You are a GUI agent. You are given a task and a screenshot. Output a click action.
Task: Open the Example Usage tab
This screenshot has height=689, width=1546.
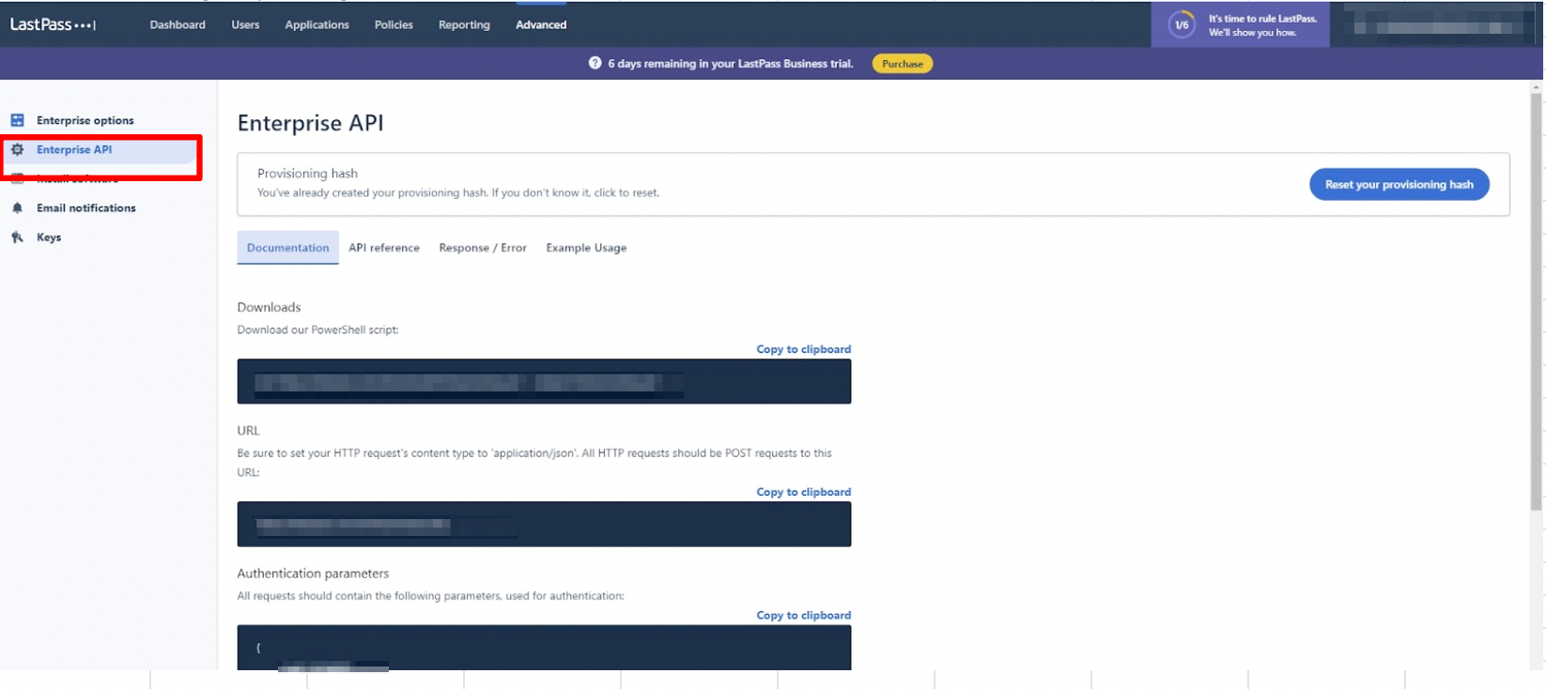tap(586, 248)
